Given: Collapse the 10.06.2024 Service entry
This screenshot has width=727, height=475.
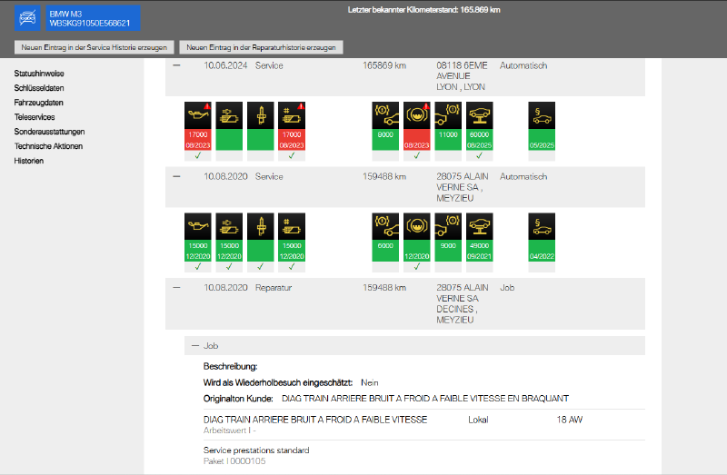Looking at the screenshot, I should pyautogui.click(x=176, y=65).
